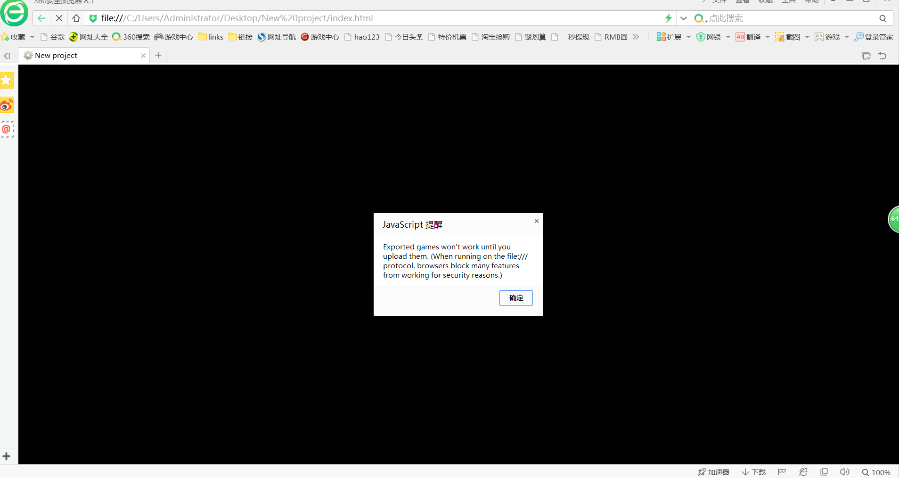Open the 游戏中心 bookmark with red icon
The image size is (899, 478).
tap(320, 37)
